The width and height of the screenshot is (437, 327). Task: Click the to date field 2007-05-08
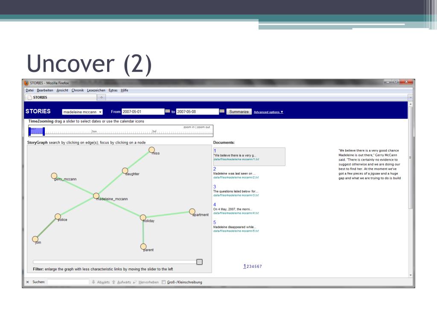197,112
